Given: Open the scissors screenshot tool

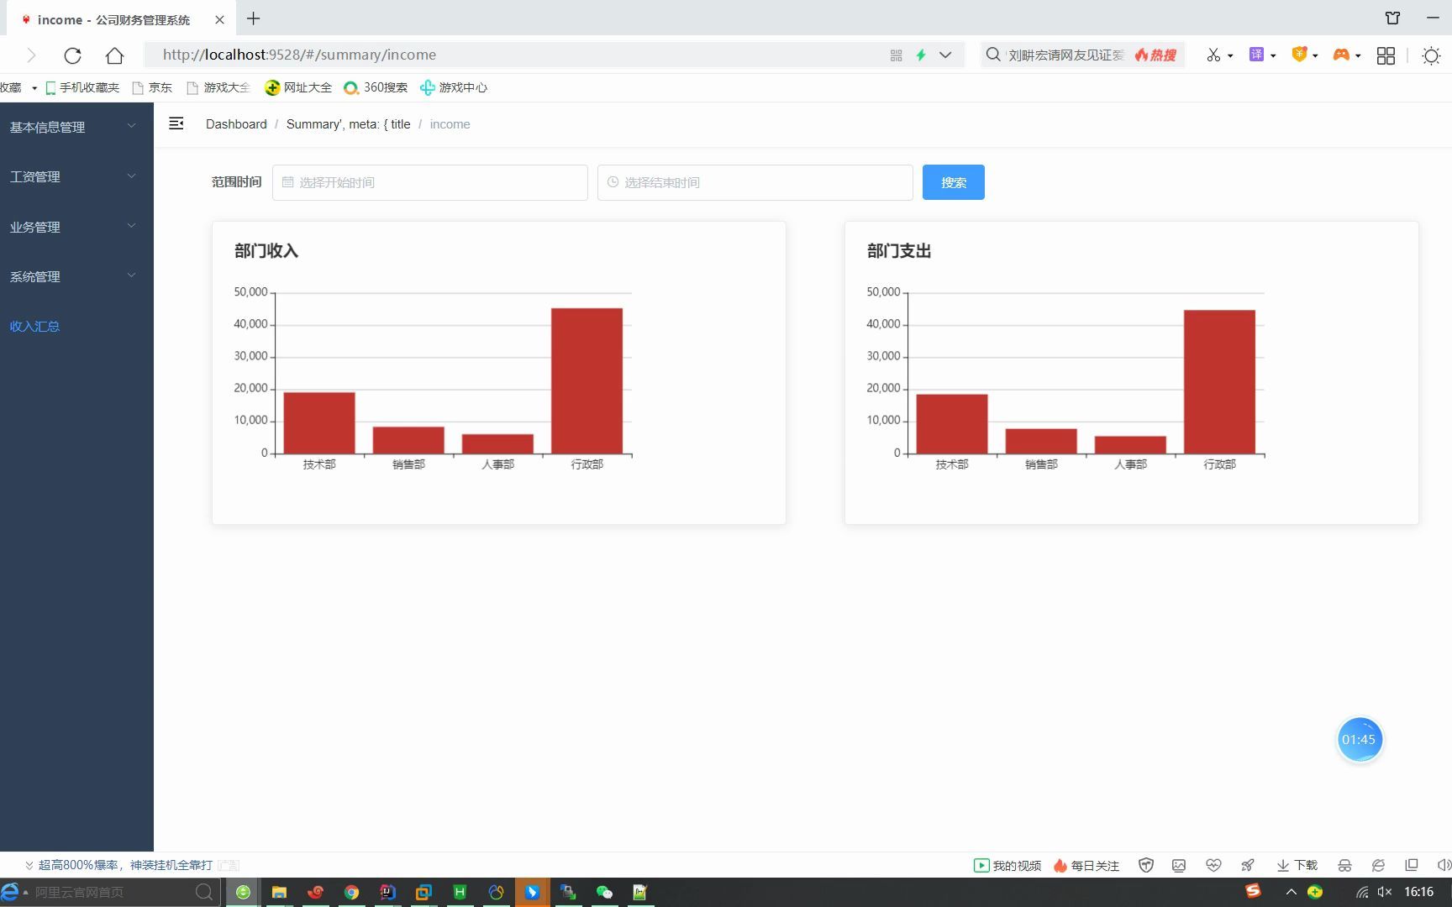Looking at the screenshot, I should coord(1213,55).
